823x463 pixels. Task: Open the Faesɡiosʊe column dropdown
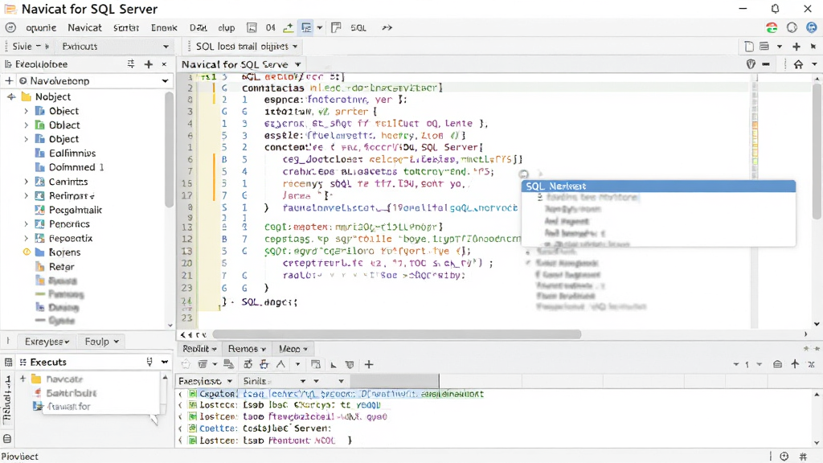click(229, 381)
